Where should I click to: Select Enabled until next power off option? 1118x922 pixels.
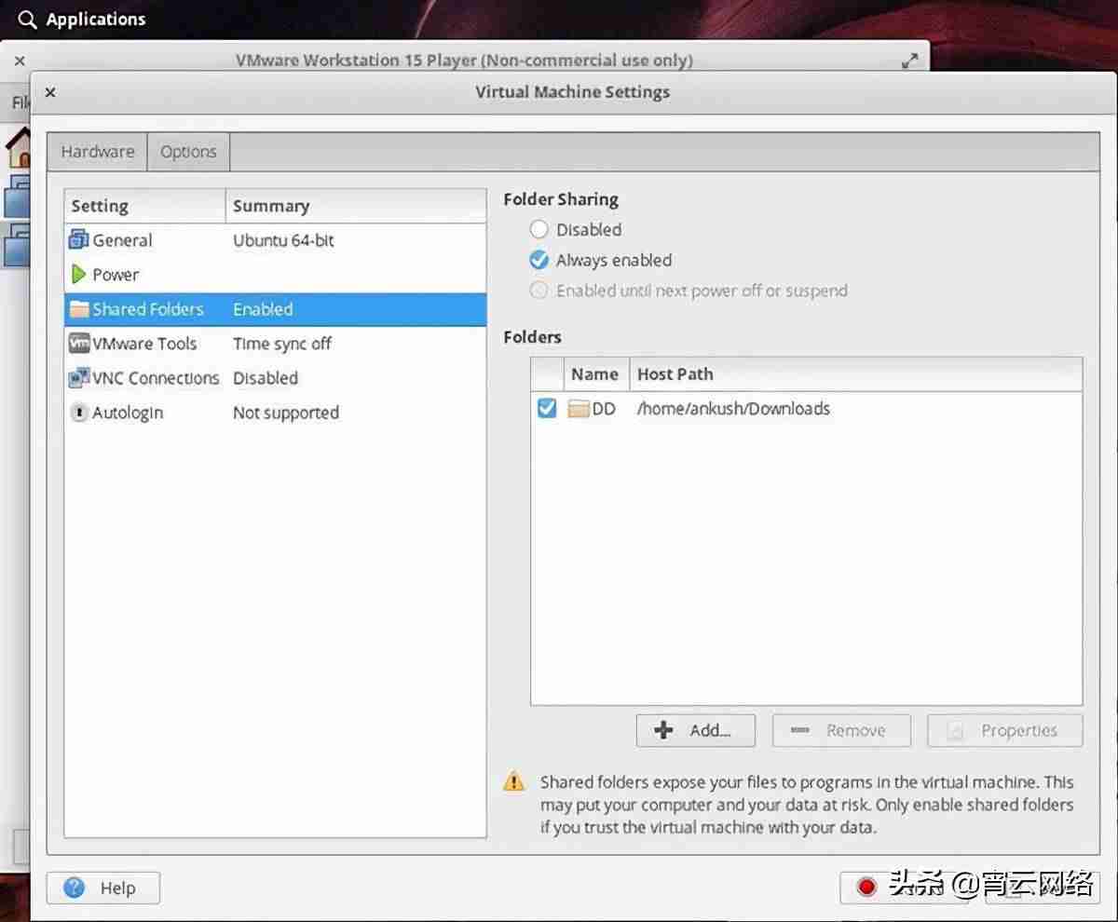539,291
